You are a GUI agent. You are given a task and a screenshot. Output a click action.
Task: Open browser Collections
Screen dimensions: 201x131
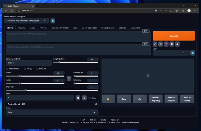pos(183,11)
